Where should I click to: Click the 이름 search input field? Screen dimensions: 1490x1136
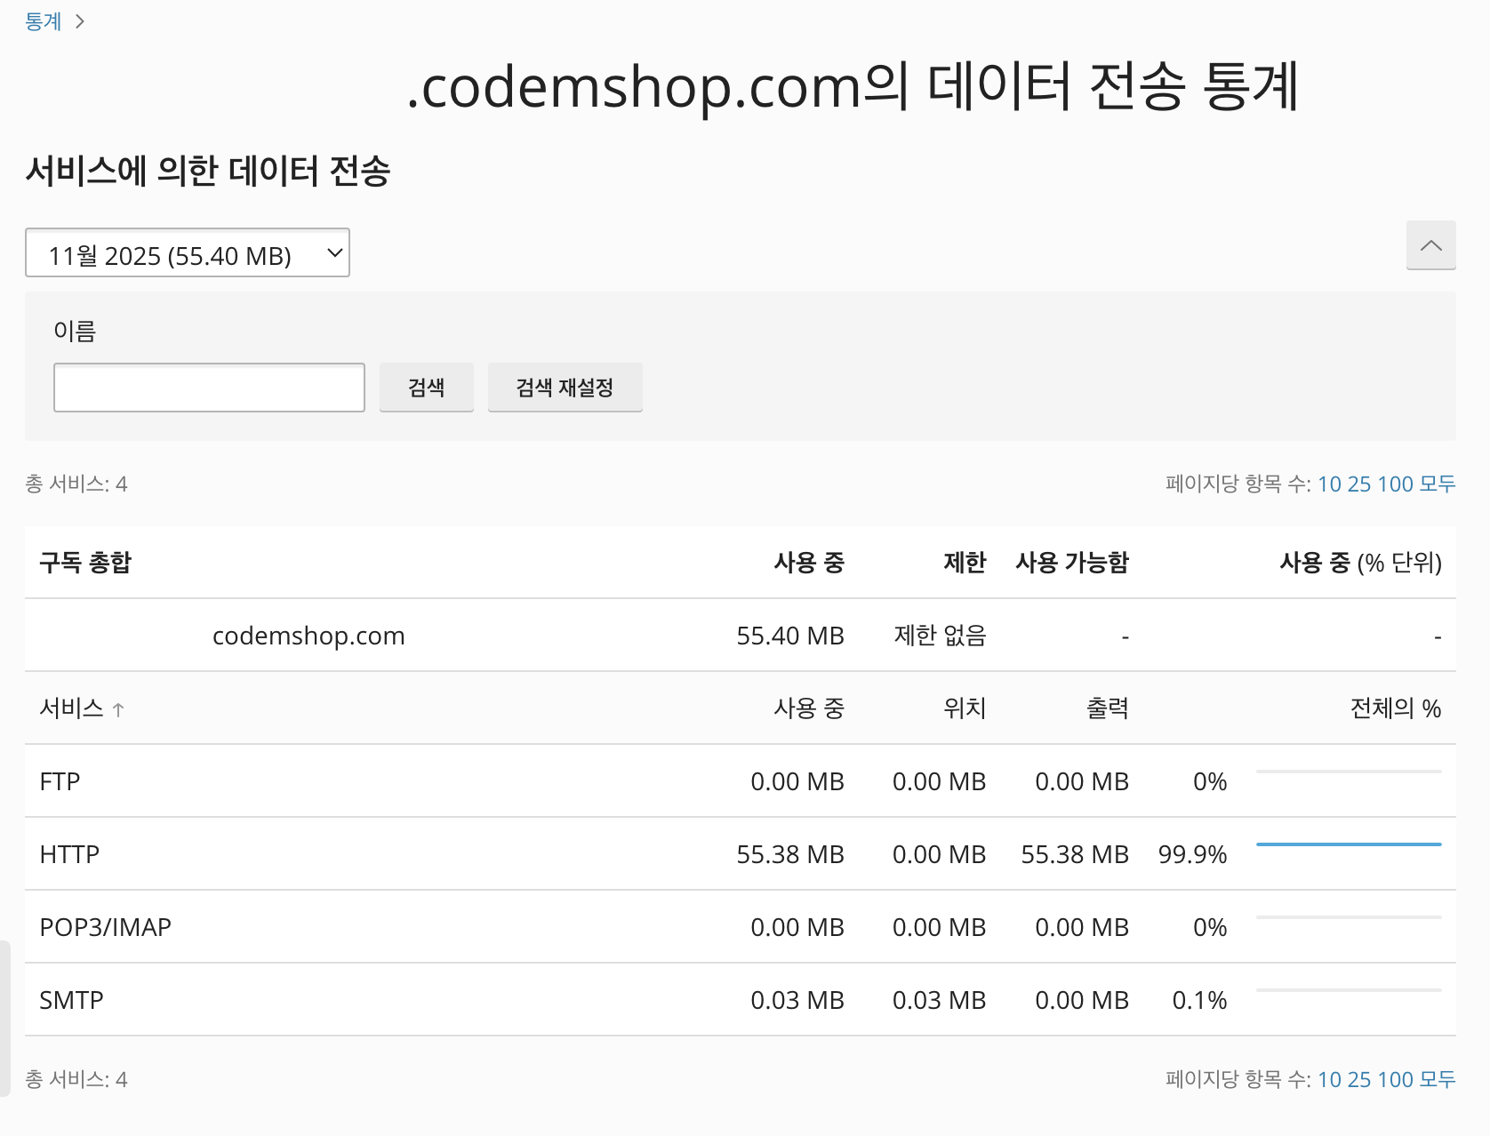(x=209, y=388)
